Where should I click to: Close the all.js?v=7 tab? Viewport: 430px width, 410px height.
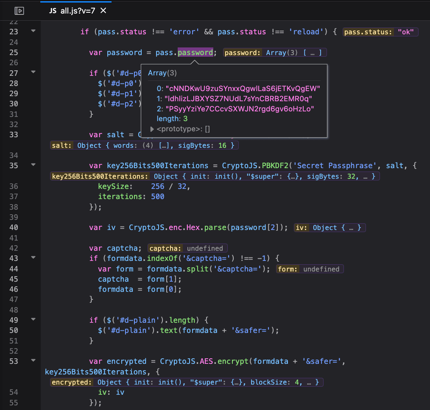[x=103, y=11]
